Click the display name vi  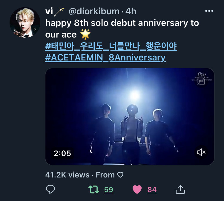(49, 11)
